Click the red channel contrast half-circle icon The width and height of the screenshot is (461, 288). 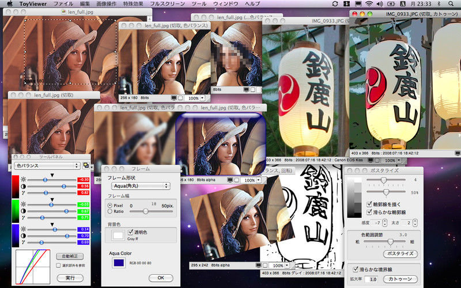(23, 186)
